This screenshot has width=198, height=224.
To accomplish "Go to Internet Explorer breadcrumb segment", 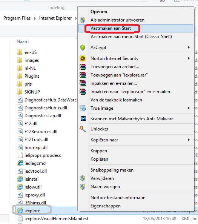I will pyautogui.click(x=55, y=18).
